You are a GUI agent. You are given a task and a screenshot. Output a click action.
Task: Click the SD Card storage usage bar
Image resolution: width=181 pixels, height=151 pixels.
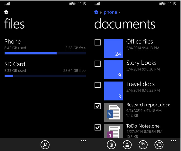click(45, 76)
